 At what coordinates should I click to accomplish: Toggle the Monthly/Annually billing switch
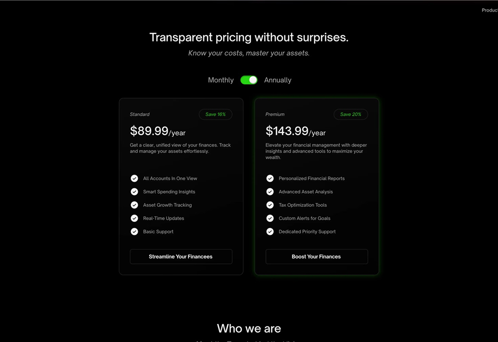coord(249,80)
